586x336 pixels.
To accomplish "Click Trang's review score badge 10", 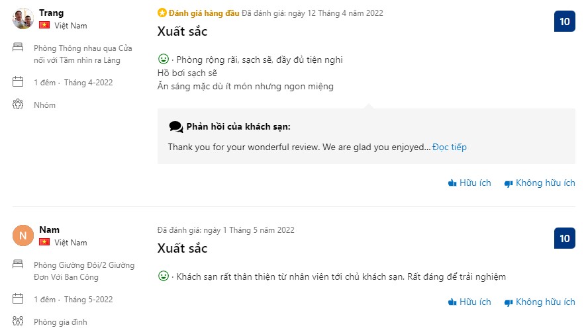I will [x=564, y=21].
